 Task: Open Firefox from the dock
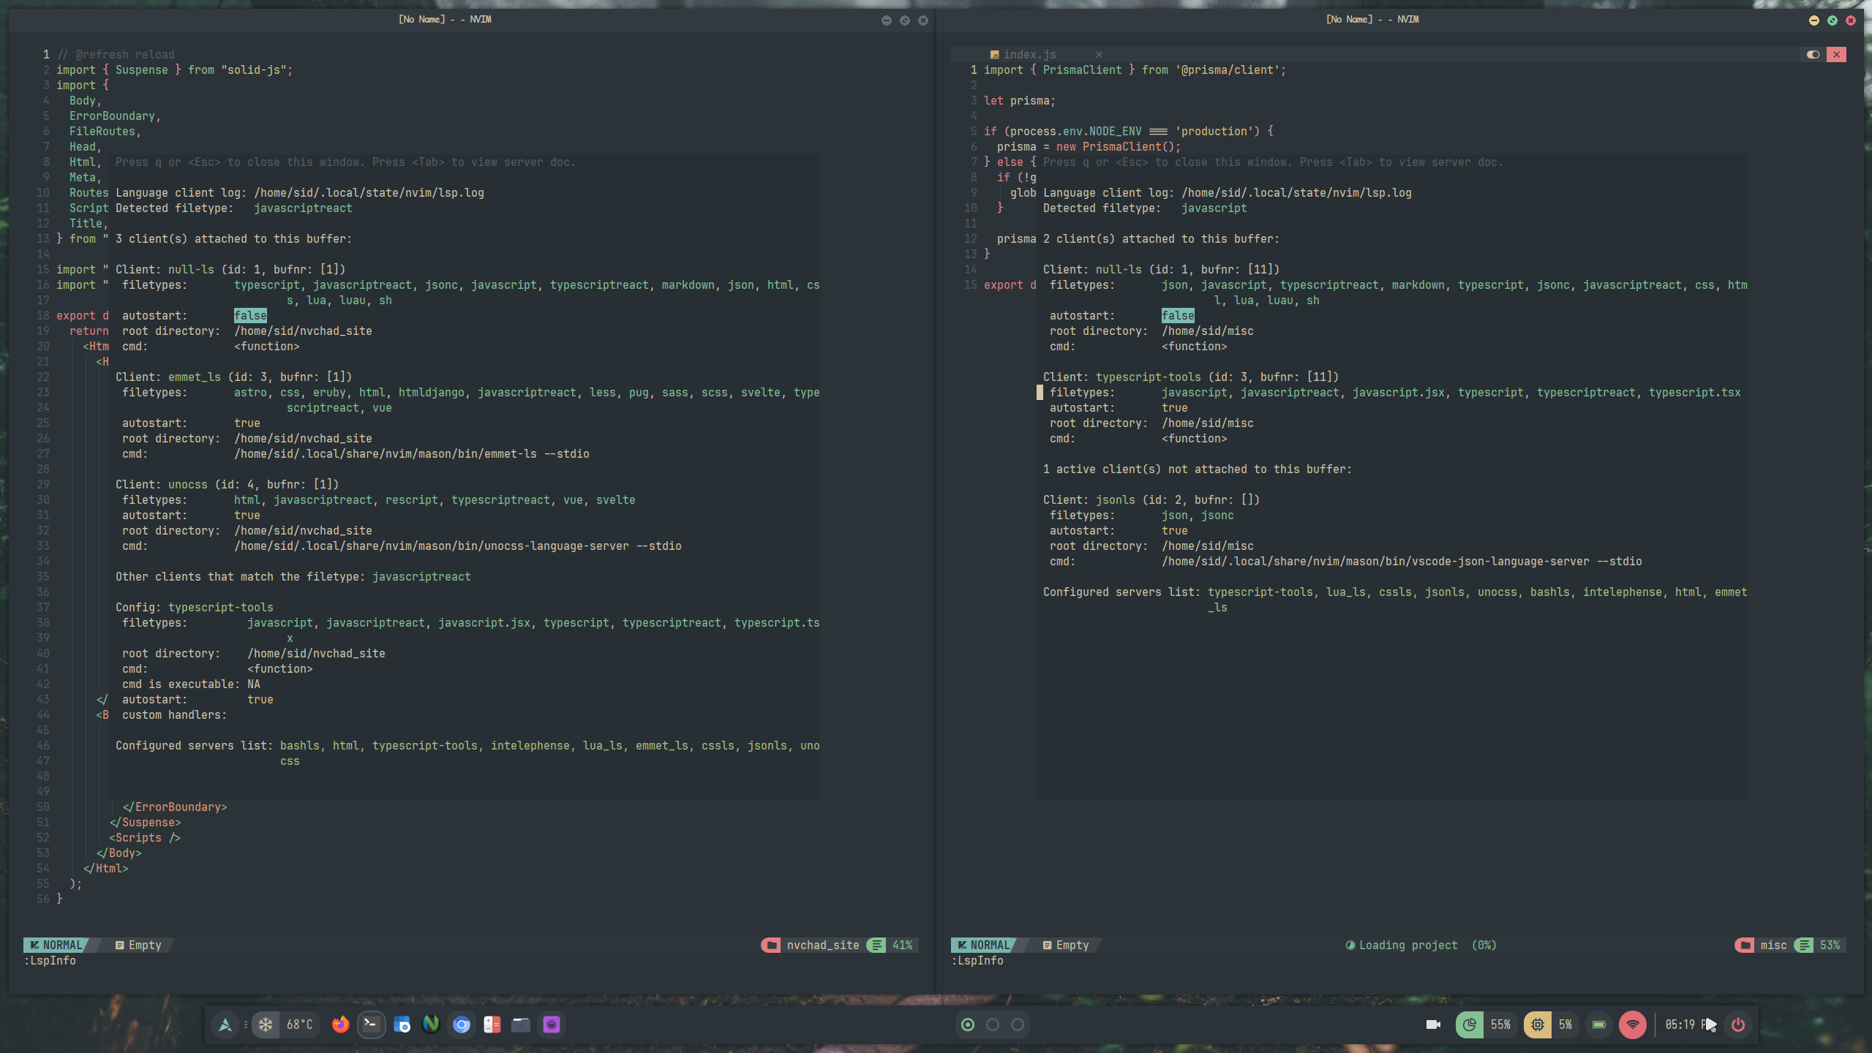point(340,1024)
